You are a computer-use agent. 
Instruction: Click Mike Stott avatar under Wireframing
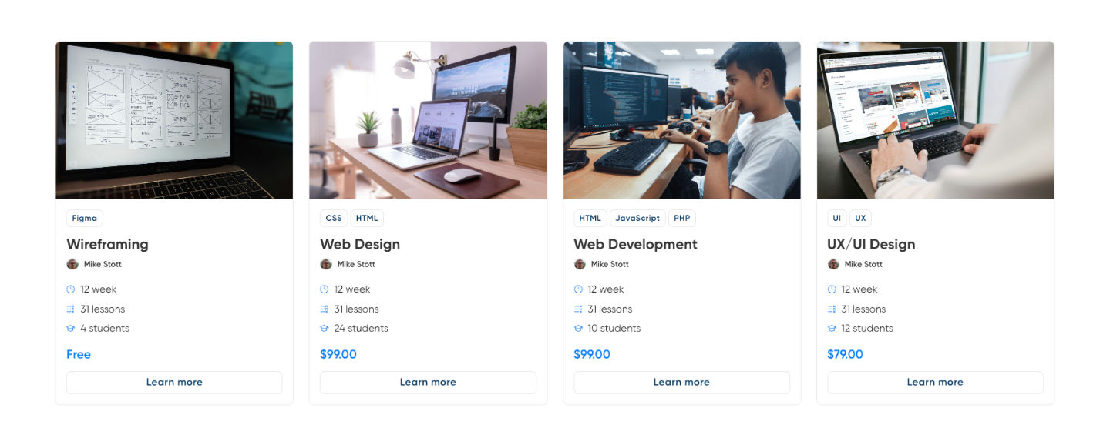pyautogui.click(x=72, y=264)
